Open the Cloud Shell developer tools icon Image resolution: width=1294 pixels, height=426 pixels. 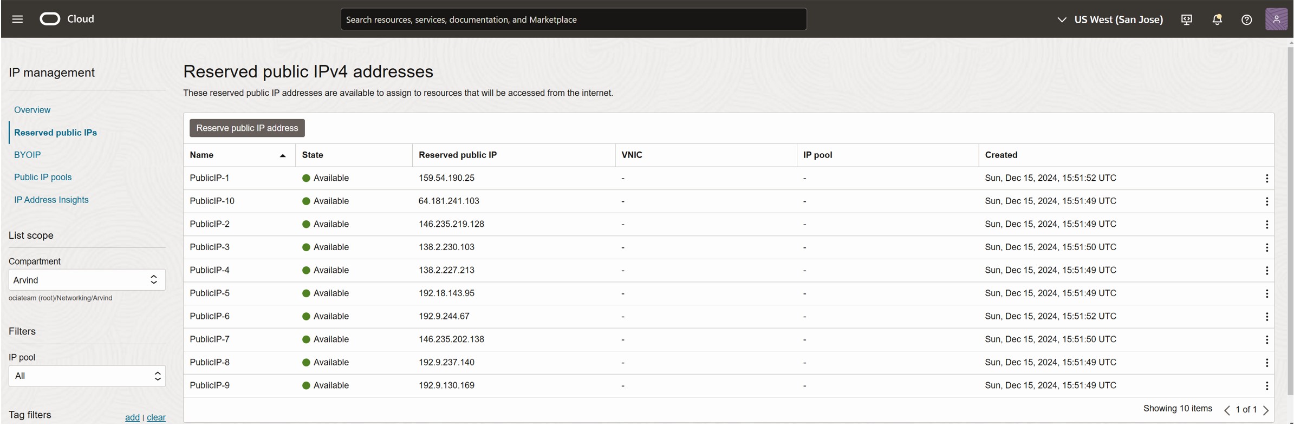(1186, 19)
